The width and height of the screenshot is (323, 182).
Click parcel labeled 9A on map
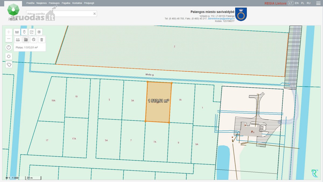(197, 144)
